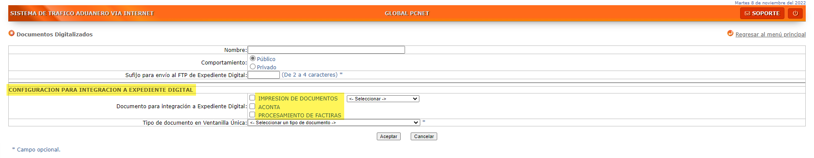The image size is (814, 158).
Task: Check the ACONTA checkbox
Action: pyautogui.click(x=252, y=106)
